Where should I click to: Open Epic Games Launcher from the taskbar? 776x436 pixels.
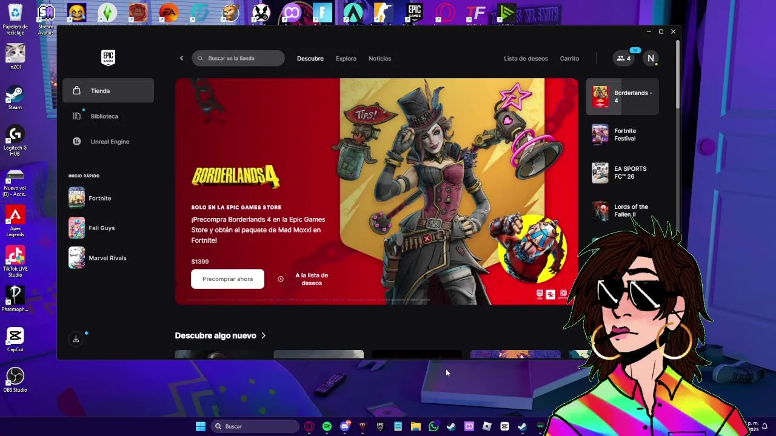(x=380, y=426)
